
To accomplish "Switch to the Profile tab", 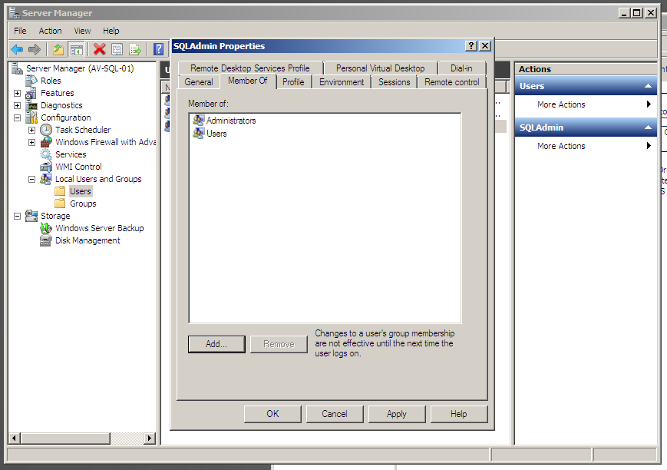I will click(293, 82).
